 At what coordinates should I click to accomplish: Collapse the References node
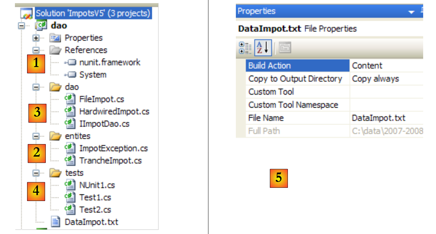pos(36,50)
